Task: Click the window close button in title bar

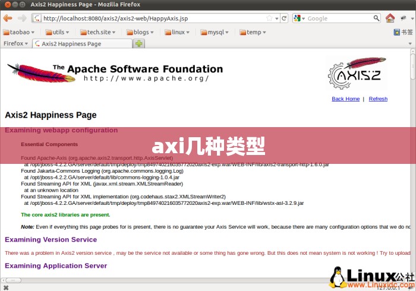Action: point(8,5)
